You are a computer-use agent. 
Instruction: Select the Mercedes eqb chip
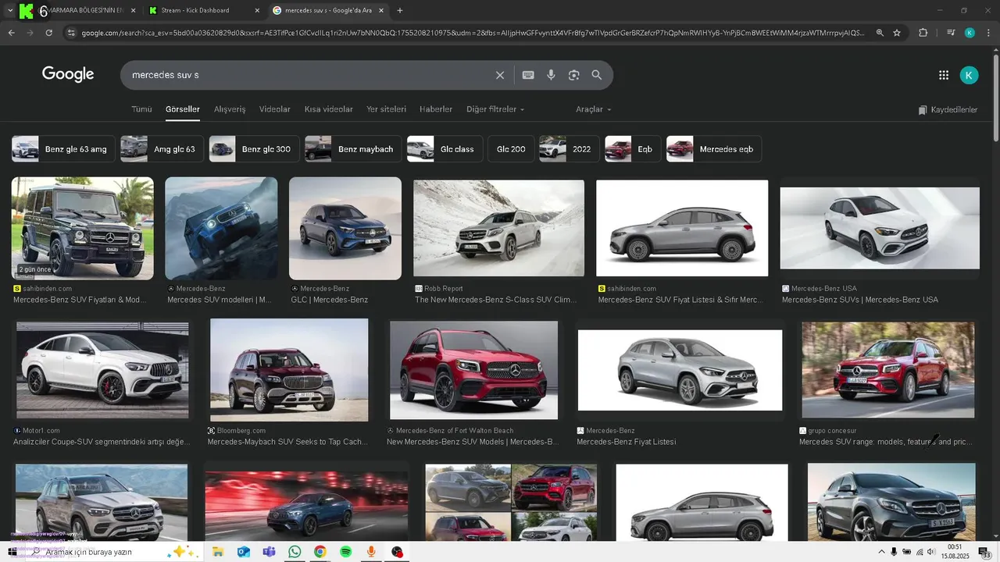tap(714, 149)
